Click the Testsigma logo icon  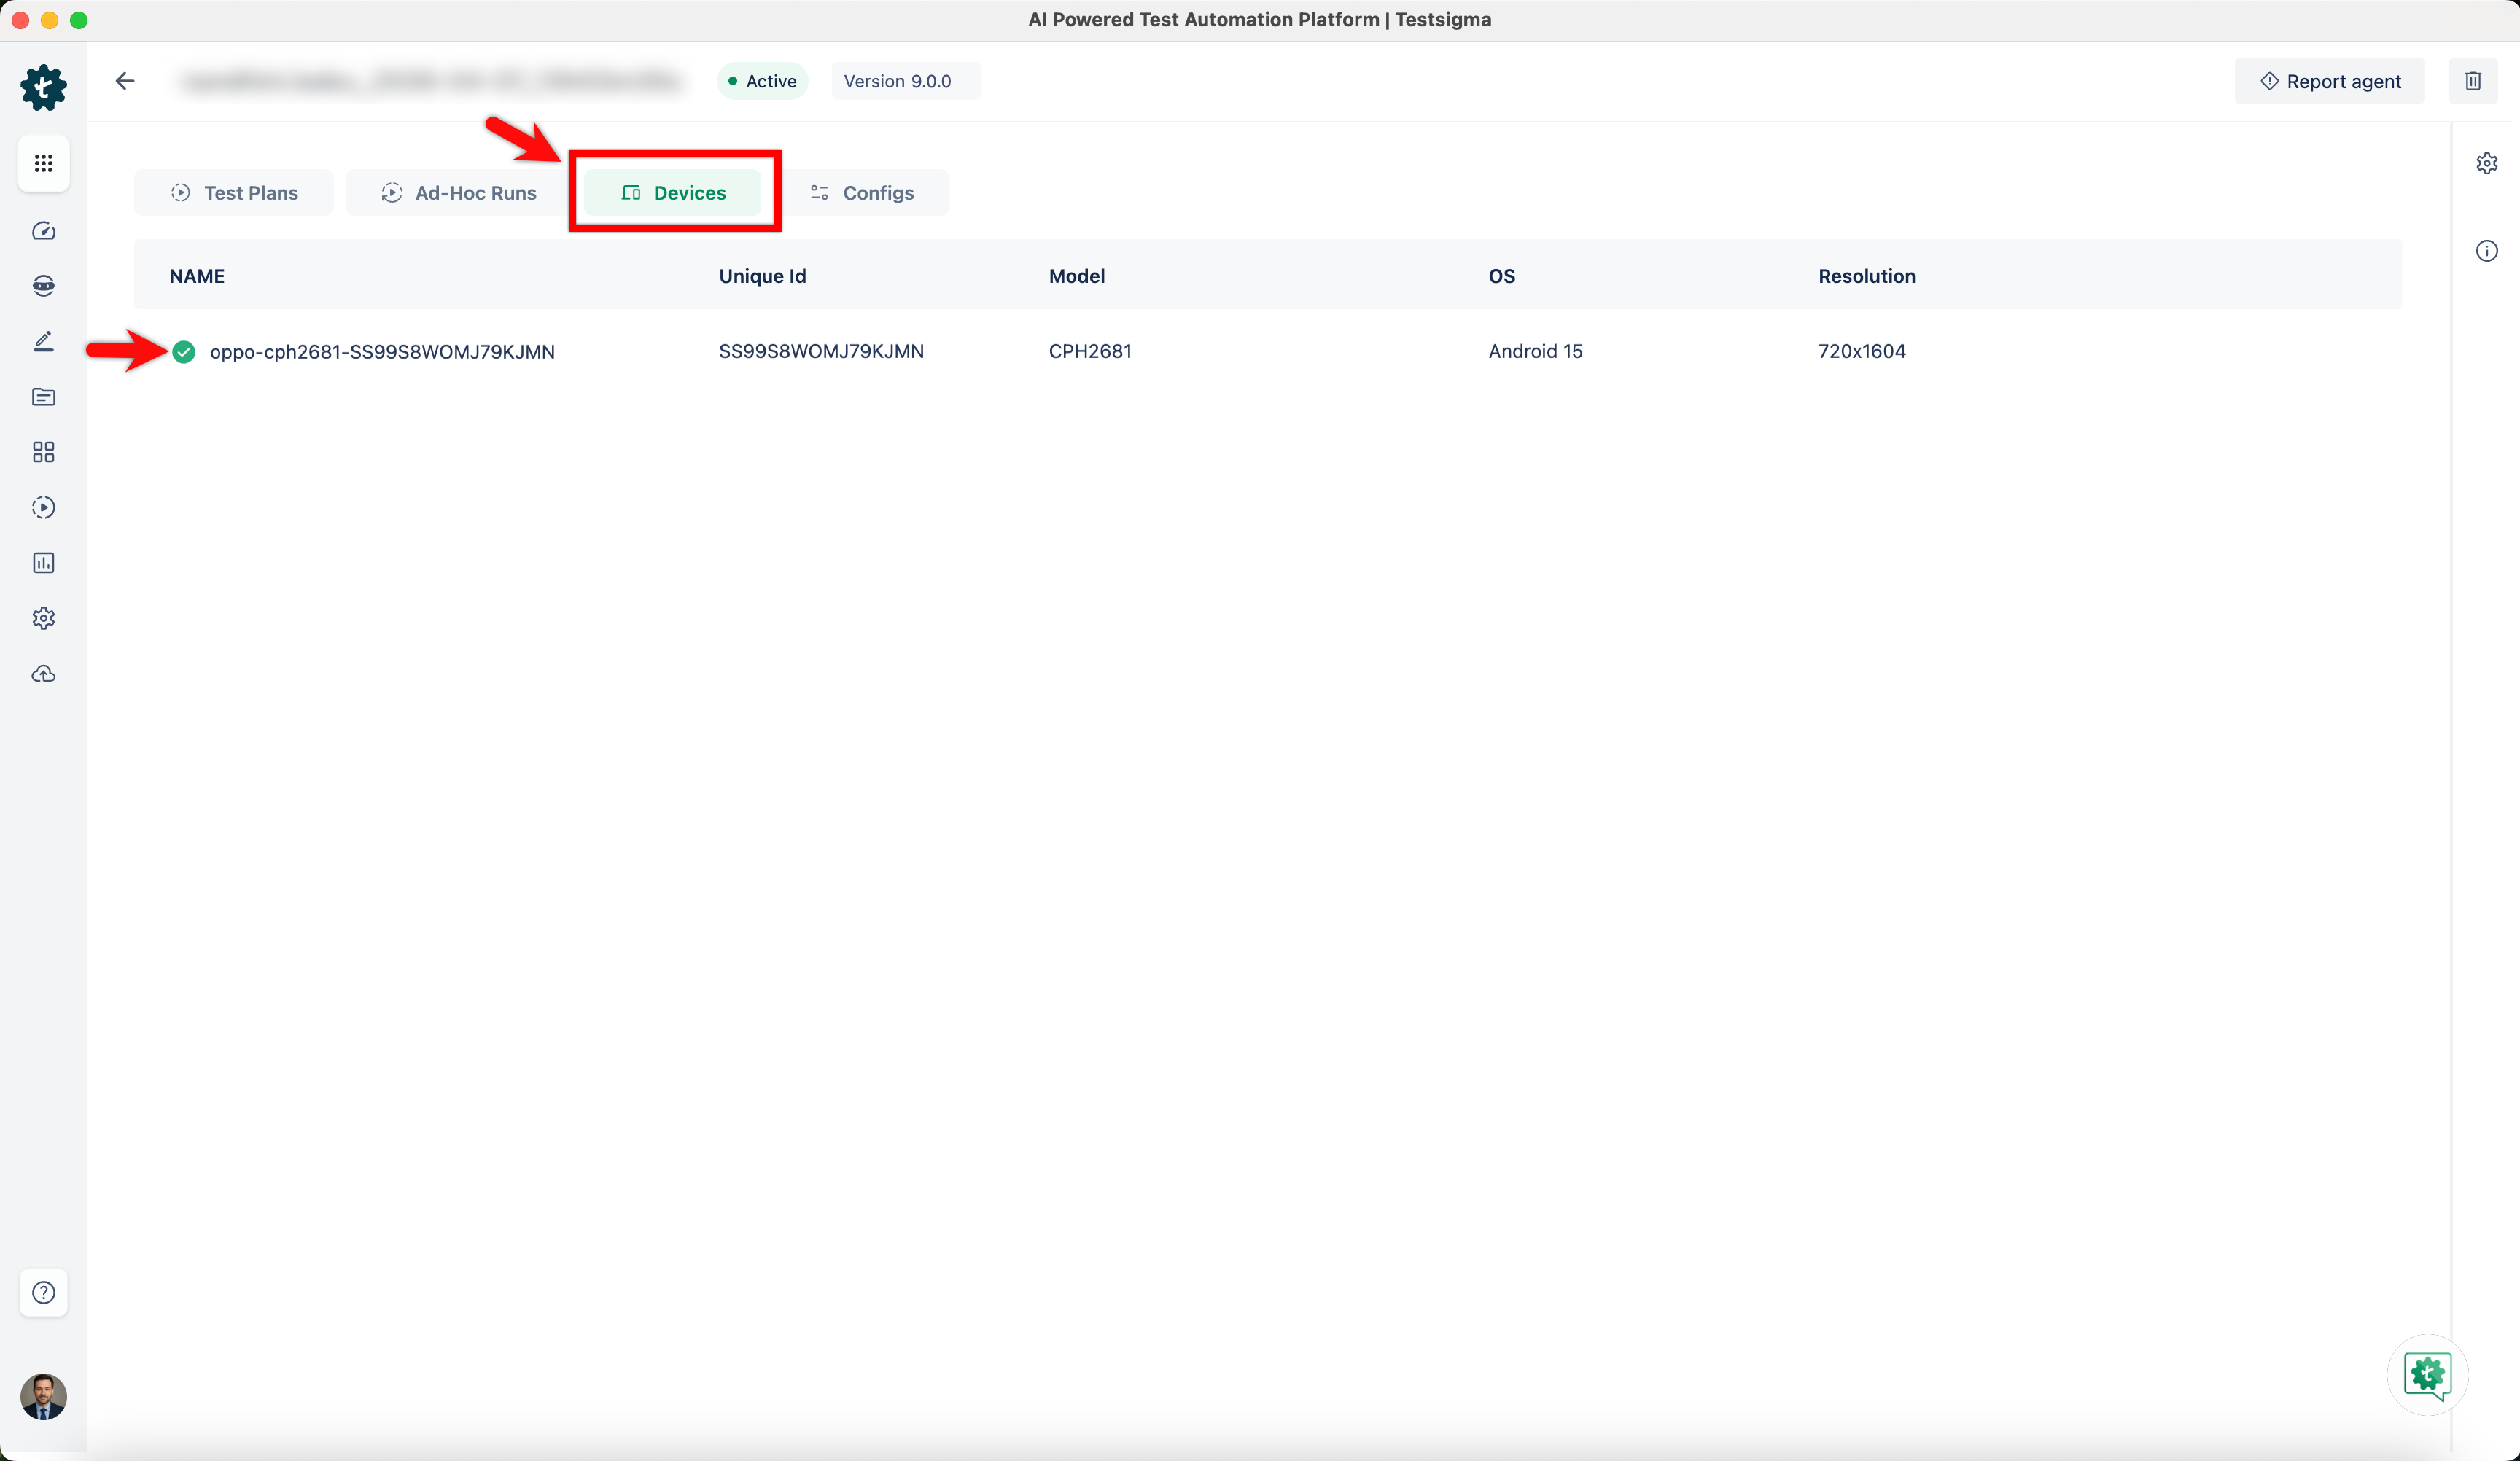(43, 87)
